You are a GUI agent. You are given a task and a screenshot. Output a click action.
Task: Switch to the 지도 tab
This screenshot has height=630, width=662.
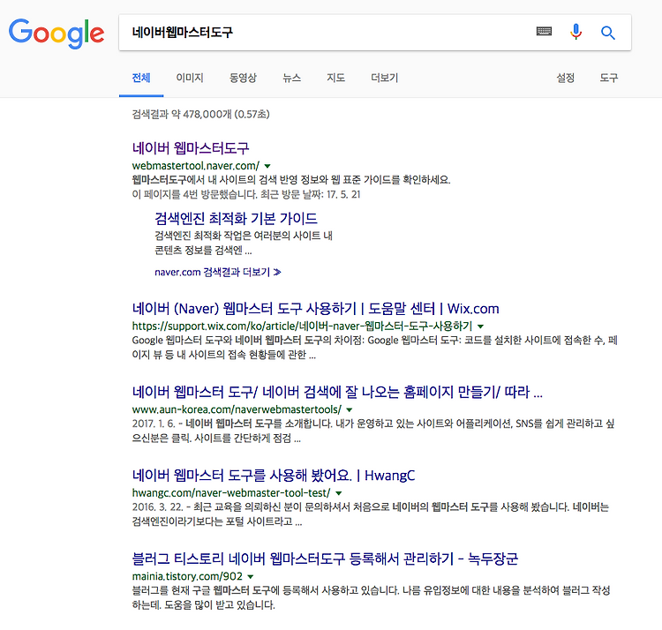[335, 78]
